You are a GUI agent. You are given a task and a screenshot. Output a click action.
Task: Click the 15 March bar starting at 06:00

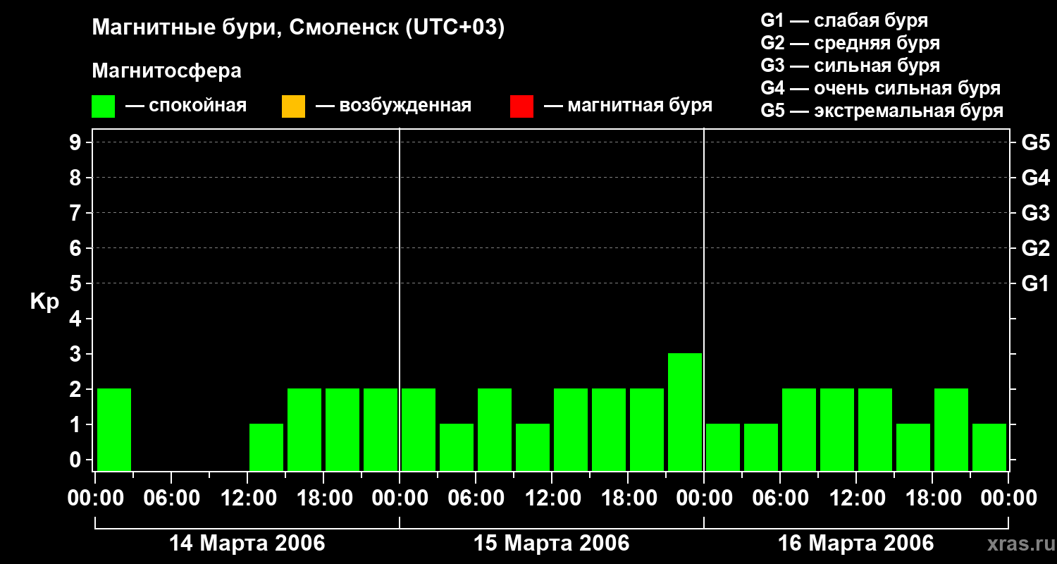click(495, 429)
